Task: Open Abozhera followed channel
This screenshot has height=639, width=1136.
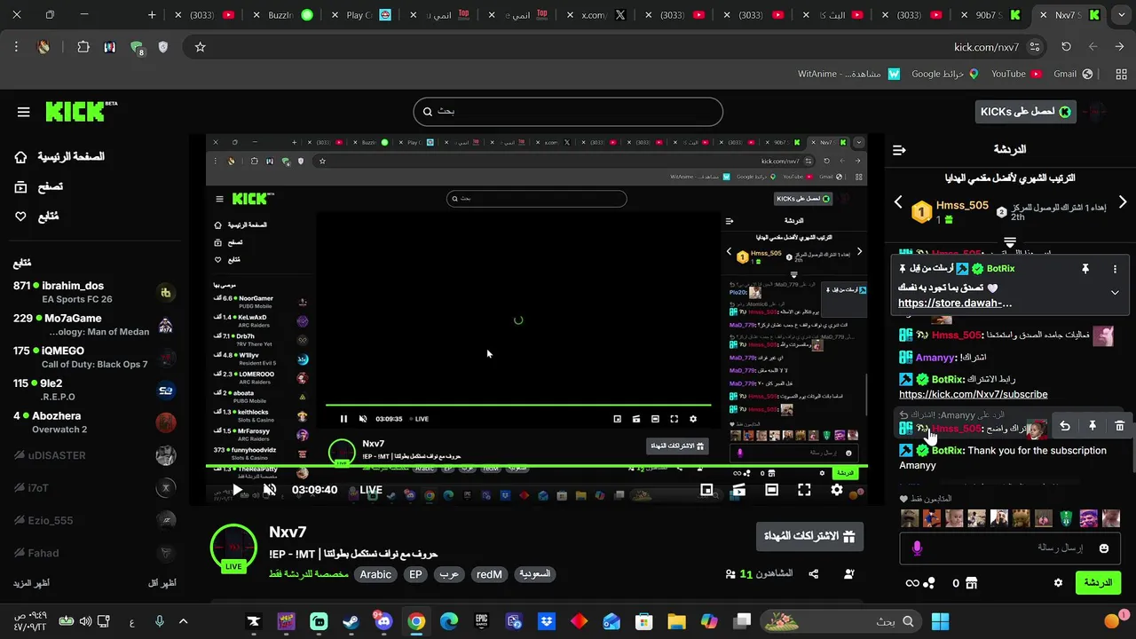Action: pos(94,422)
